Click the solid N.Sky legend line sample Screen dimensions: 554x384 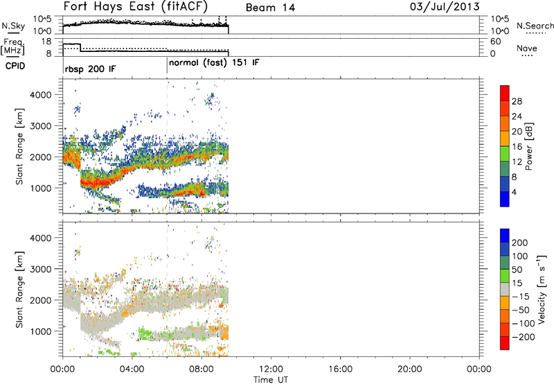click(13, 33)
